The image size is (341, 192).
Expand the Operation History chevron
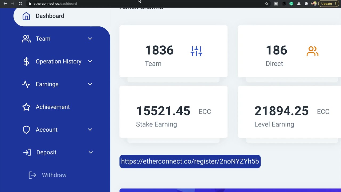pyautogui.click(x=90, y=61)
